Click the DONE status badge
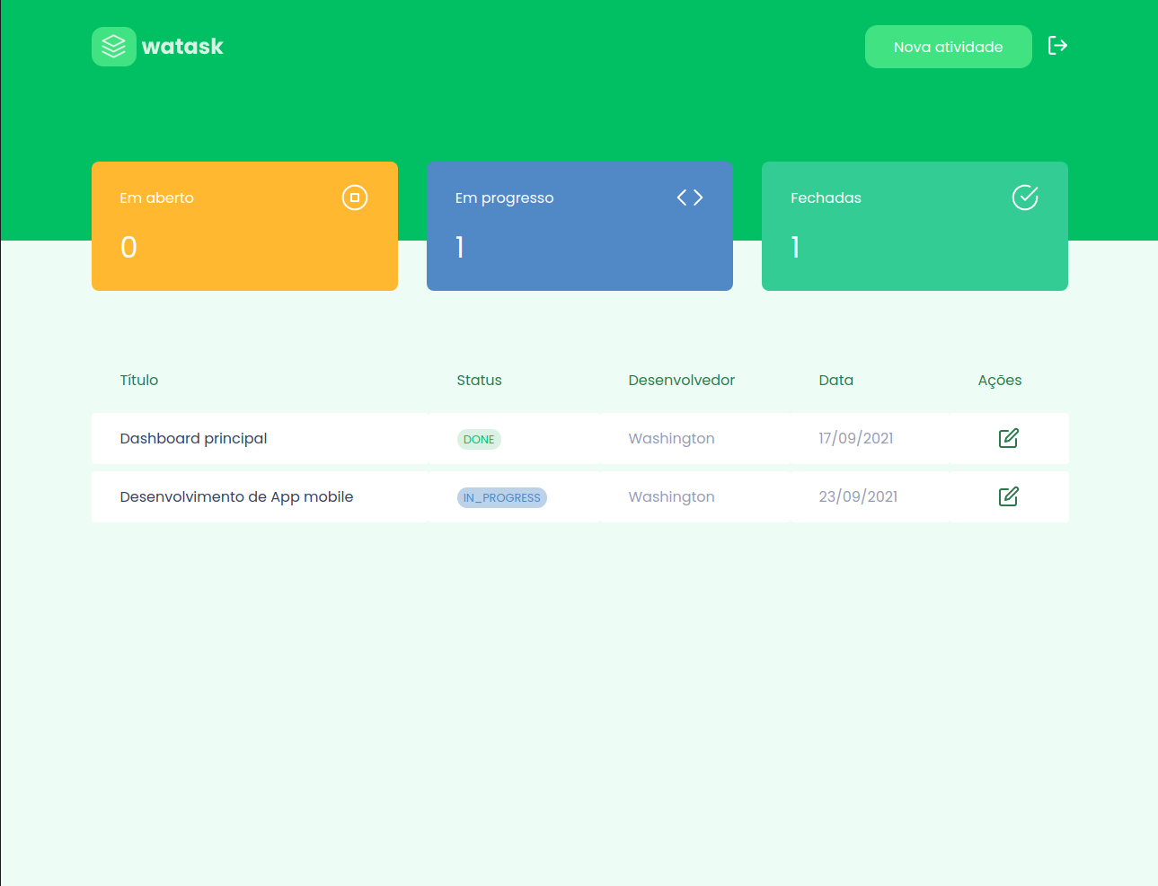This screenshot has height=886, width=1158. pyautogui.click(x=479, y=439)
